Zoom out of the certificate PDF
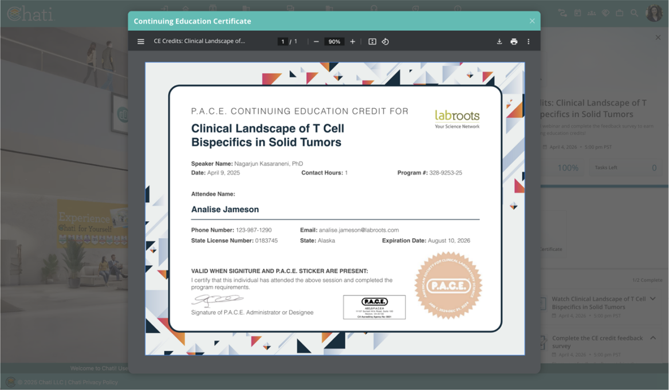Screen dimensions: 669x390 316,41
